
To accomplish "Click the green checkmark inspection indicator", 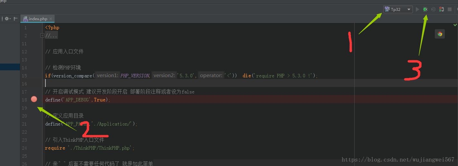I will 455,25.
